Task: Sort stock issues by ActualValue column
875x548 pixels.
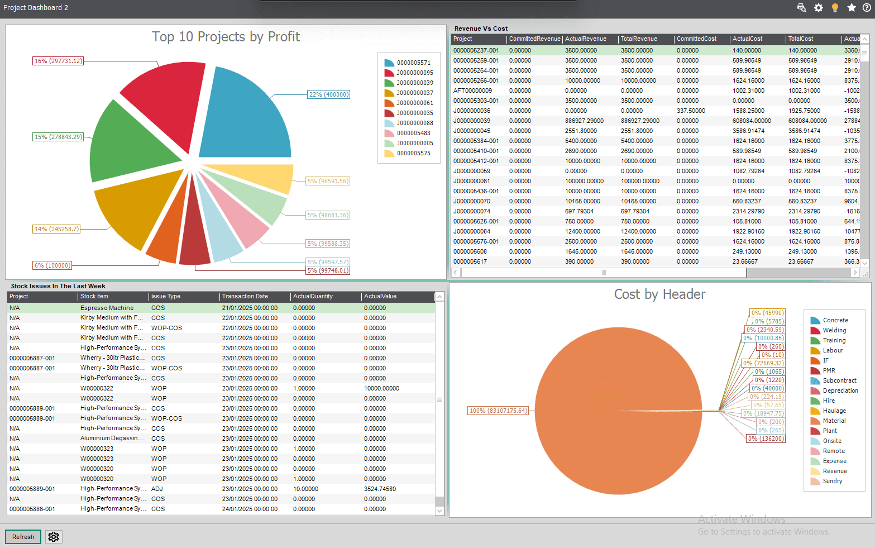Action: [x=398, y=297]
